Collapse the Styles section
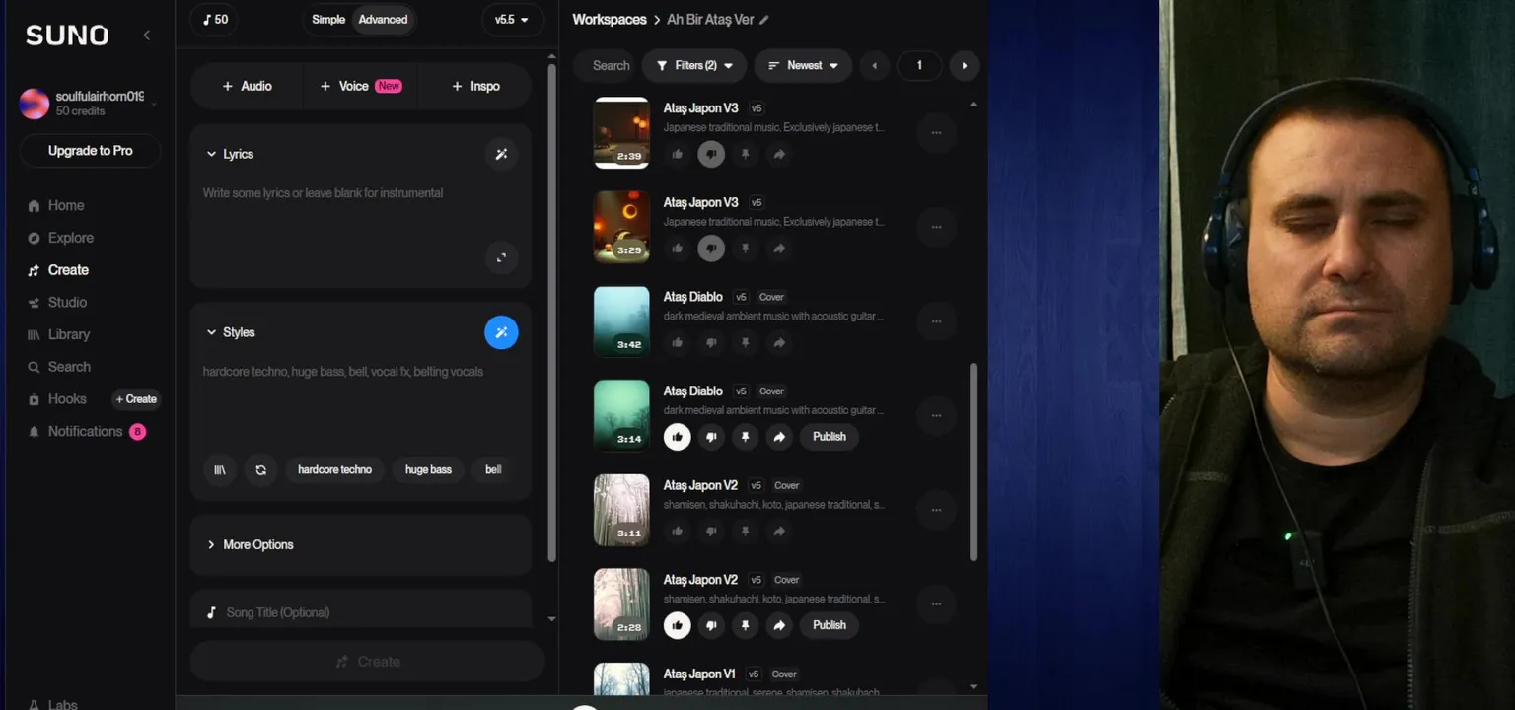This screenshot has width=1515, height=710. (x=231, y=332)
